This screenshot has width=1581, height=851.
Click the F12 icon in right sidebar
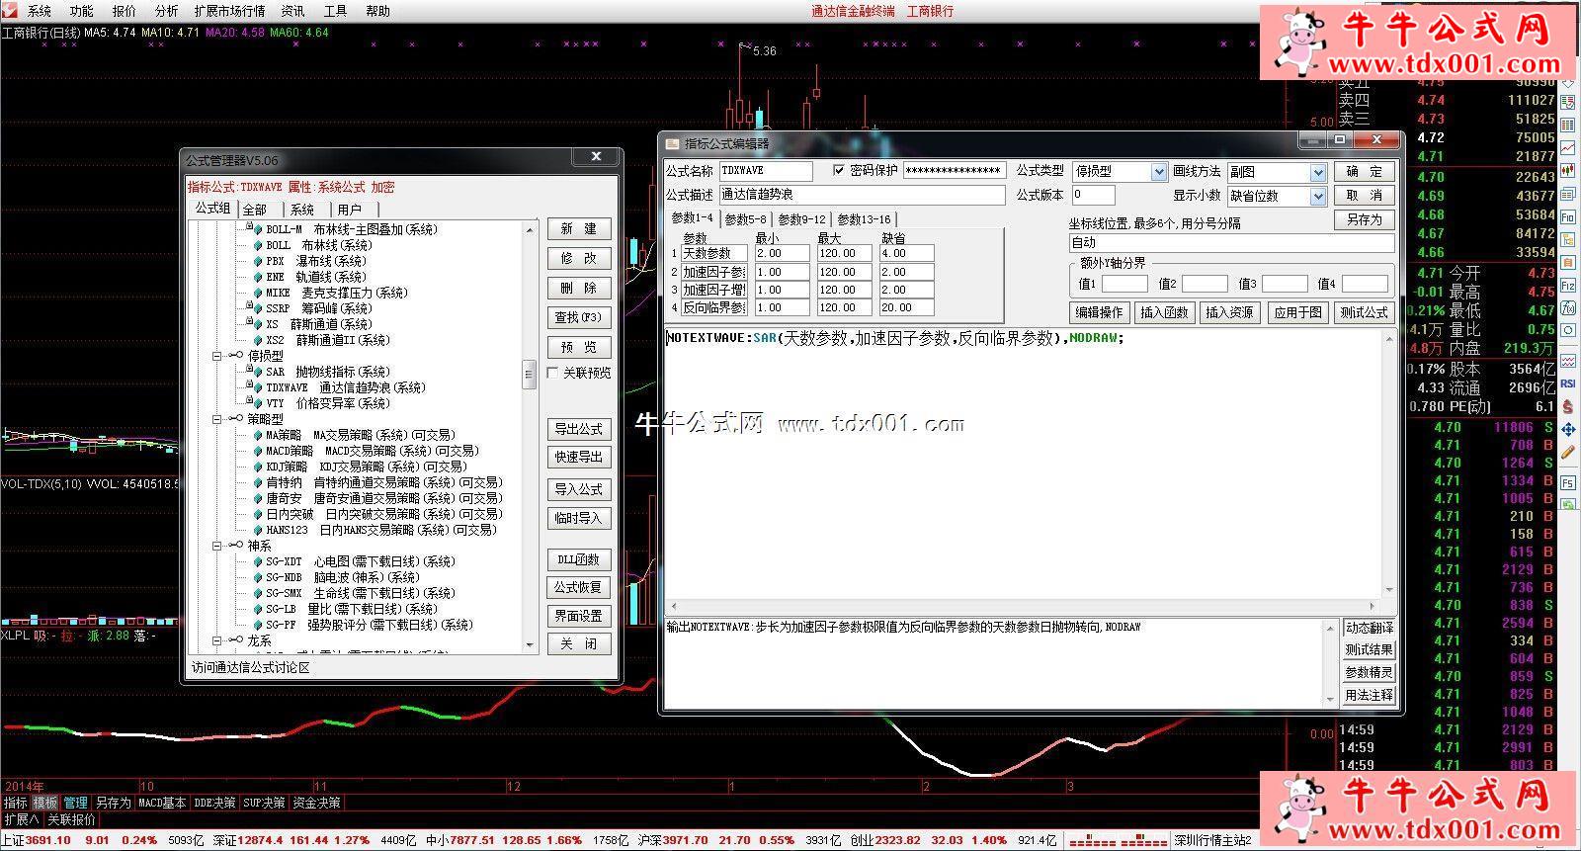pyautogui.click(x=1567, y=286)
